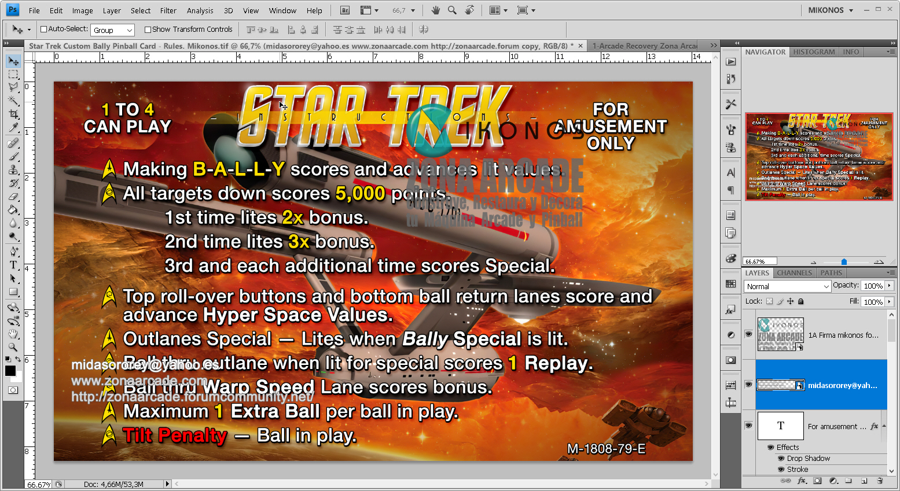This screenshot has height=491, width=900.
Task: Click the 1A Firma mikonos layer thumbnail
Action: point(781,334)
